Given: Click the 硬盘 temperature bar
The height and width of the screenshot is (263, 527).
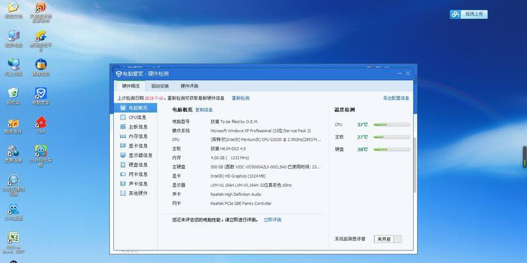Looking at the screenshot, I should [x=391, y=149].
